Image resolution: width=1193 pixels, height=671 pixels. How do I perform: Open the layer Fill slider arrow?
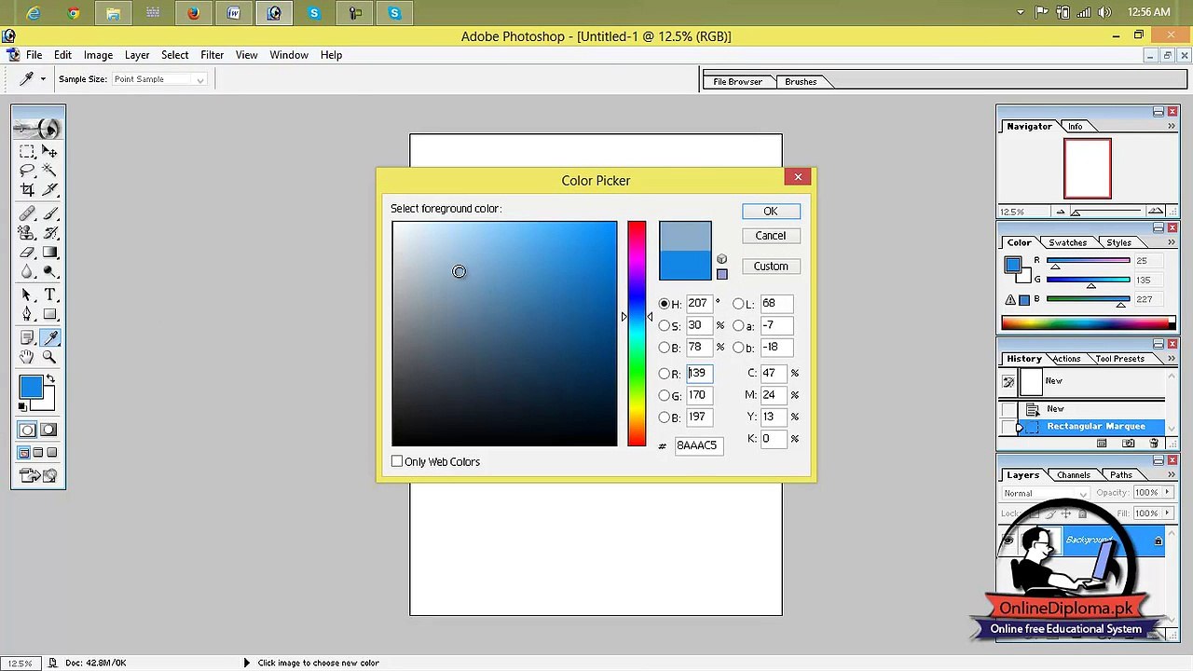[1165, 514]
